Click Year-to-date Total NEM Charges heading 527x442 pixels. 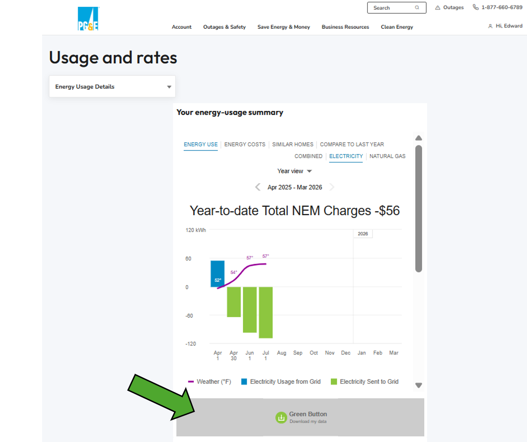coord(295,211)
